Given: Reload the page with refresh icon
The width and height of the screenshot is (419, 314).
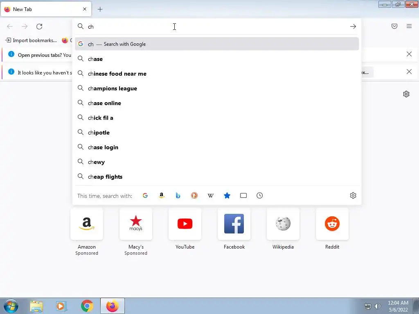Looking at the screenshot, I should pos(39,27).
